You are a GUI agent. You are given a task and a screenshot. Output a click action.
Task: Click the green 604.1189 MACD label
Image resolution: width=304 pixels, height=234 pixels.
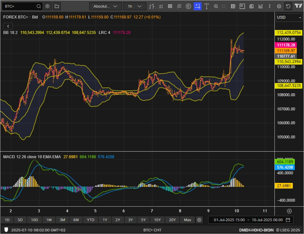point(285,161)
